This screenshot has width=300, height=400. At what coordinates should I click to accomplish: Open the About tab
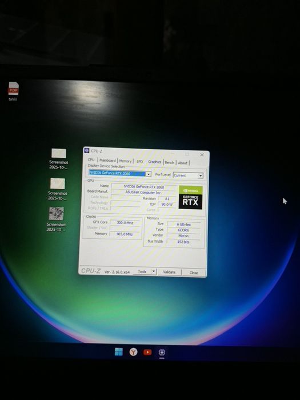(x=183, y=163)
